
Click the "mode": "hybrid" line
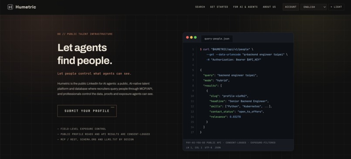(x=216, y=81)
